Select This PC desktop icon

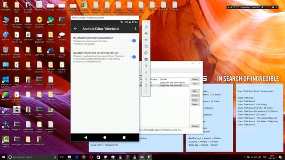[5, 21]
